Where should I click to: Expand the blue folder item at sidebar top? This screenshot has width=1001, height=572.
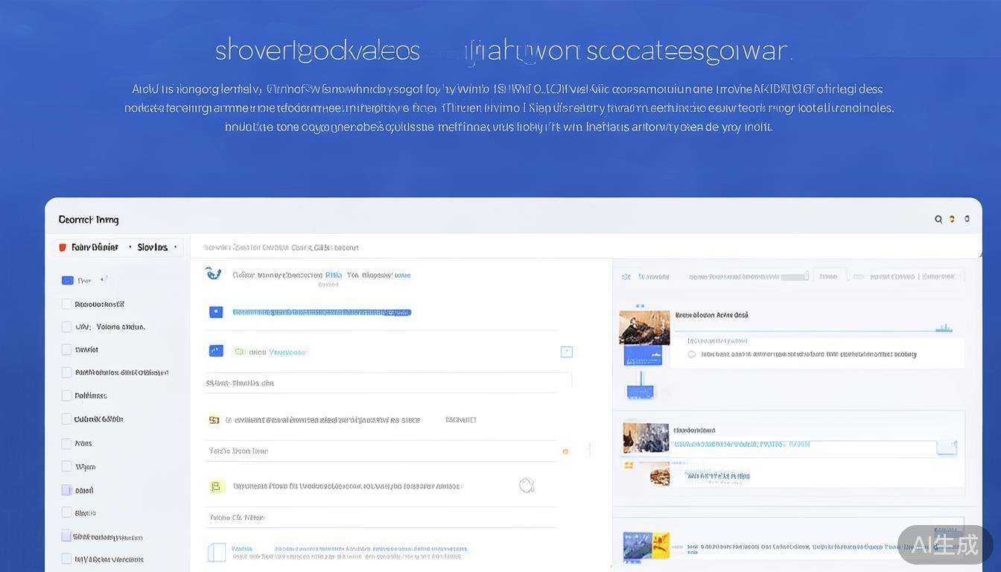[68, 281]
